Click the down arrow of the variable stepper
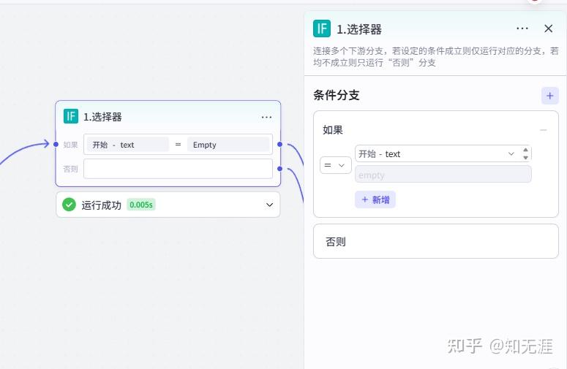Screen dimensions: 567x369 click(525, 158)
